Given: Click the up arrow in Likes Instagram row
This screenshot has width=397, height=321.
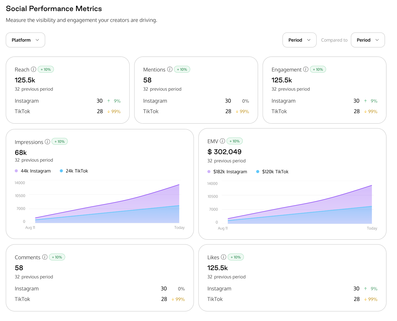Looking at the screenshot, I should 365,289.
